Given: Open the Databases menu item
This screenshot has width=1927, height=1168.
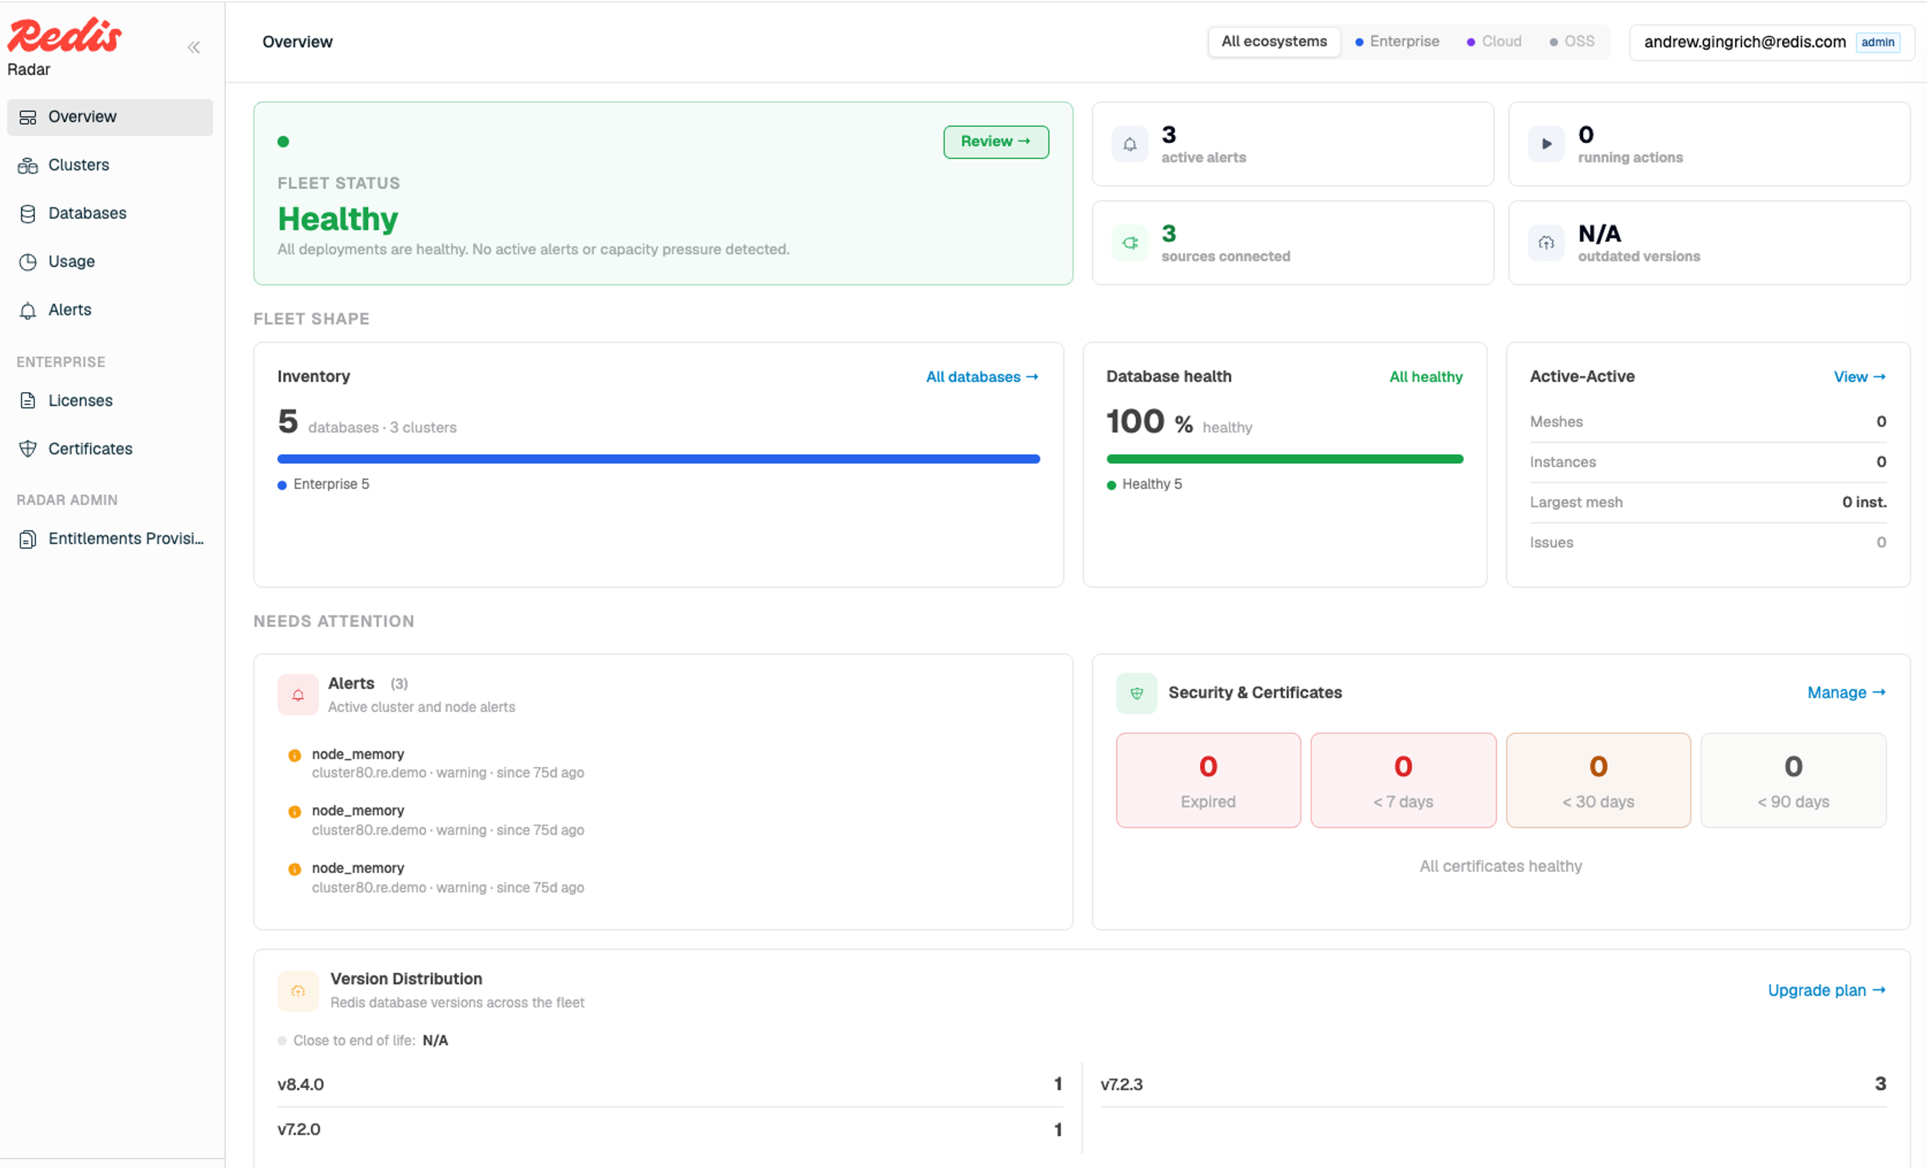Looking at the screenshot, I should [110, 214].
